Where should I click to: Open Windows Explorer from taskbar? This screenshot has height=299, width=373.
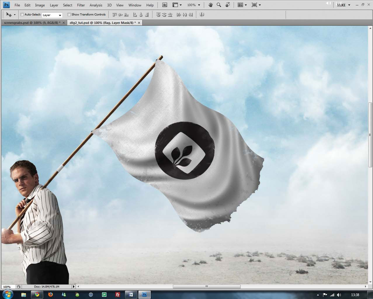24,295
